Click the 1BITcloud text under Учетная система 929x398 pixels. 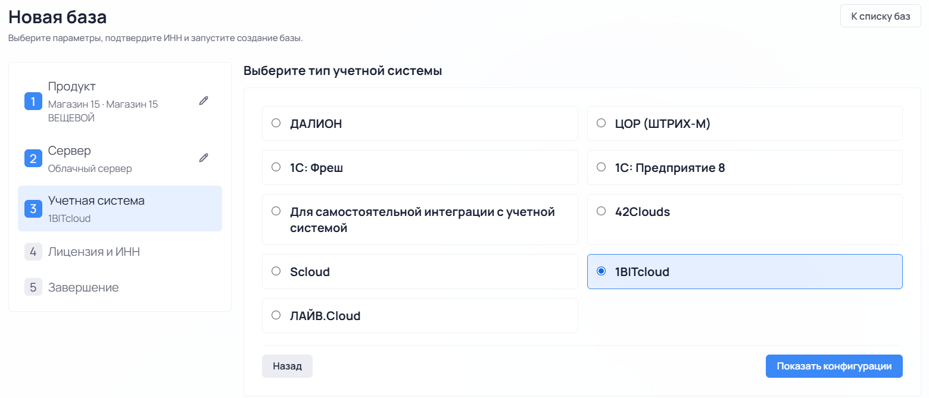pos(70,219)
